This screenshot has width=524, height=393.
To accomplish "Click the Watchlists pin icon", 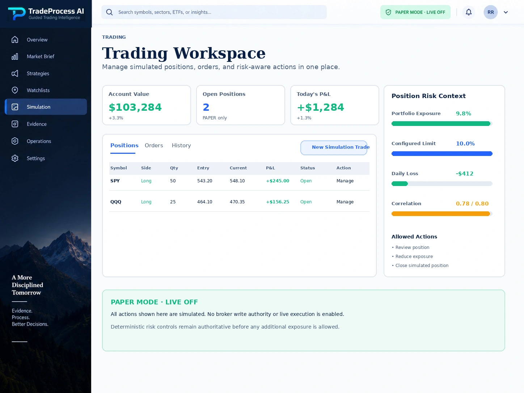I will tap(15, 90).
